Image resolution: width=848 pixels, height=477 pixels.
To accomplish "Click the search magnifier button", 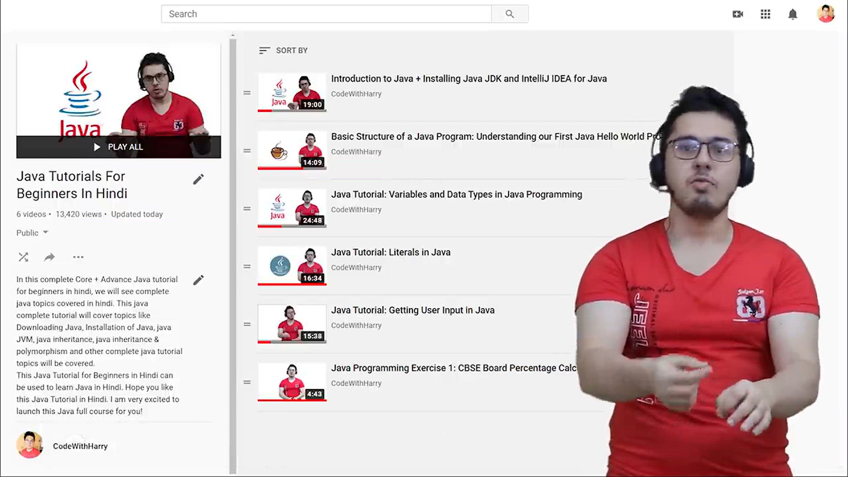I will click(510, 14).
